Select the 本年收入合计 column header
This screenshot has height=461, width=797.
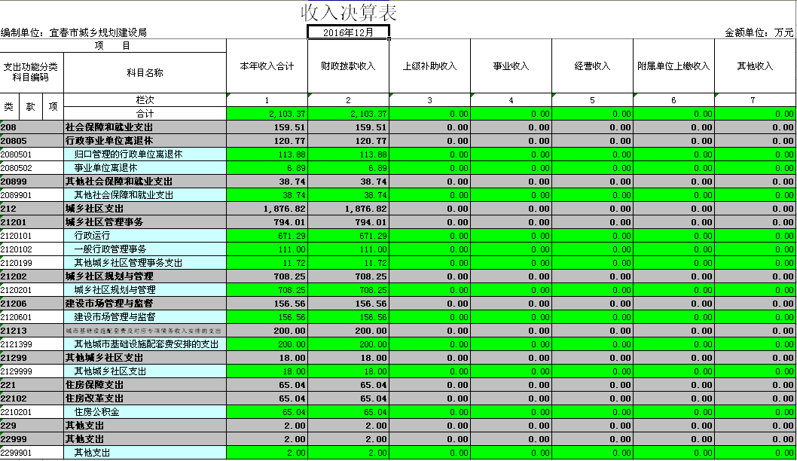coord(267,66)
